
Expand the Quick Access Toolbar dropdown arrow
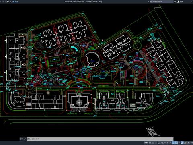[x=10, y=2]
